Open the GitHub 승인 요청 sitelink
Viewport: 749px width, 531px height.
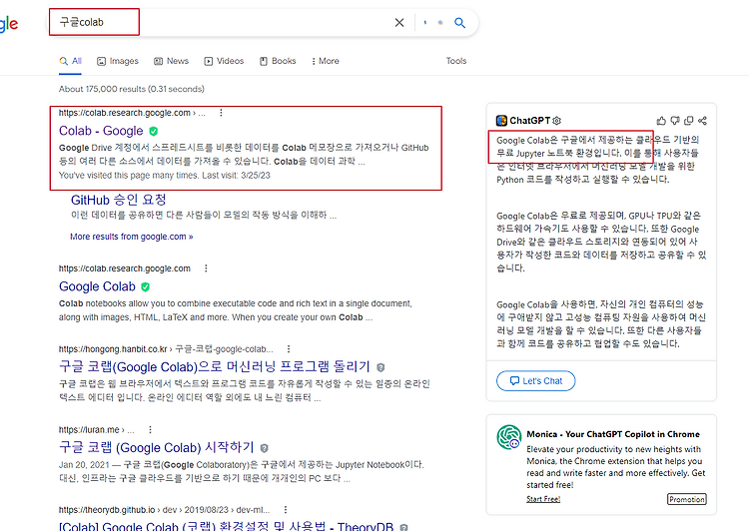pos(119,200)
